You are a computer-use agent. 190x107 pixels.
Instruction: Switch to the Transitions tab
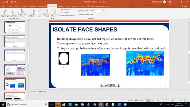click(x=32, y=6)
